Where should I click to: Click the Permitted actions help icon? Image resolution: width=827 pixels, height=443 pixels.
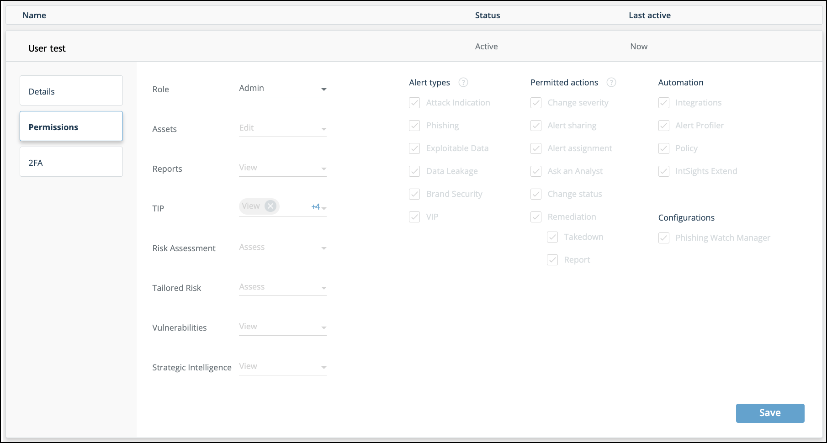pyautogui.click(x=611, y=82)
